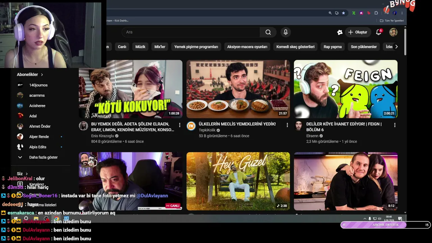
Task: Open the Chrome profile avatar
Action: click(x=395, y=13)
